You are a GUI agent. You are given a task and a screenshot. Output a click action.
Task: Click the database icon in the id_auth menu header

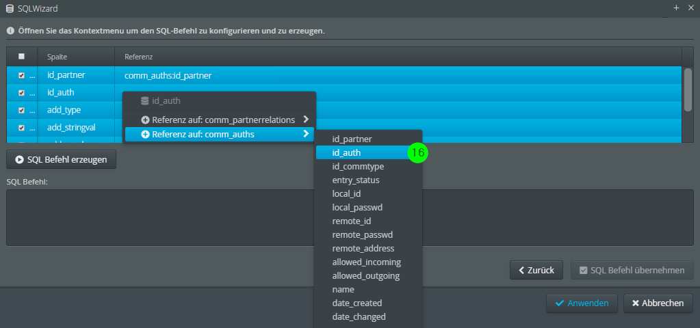144,101
